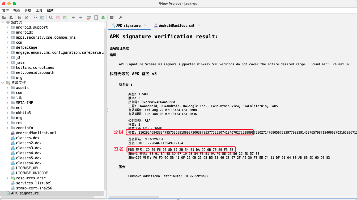
Task: Expand the META-INF folder
Action: 7,103
